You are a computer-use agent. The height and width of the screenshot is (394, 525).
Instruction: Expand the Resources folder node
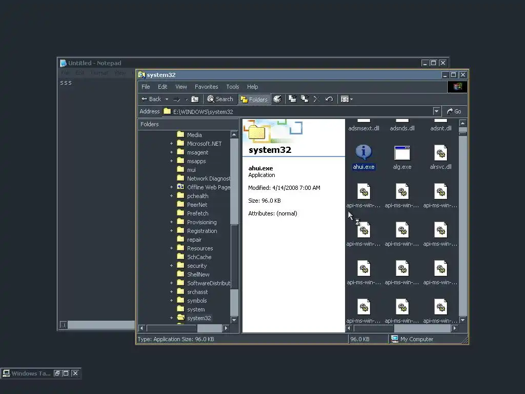coord(171,248)
